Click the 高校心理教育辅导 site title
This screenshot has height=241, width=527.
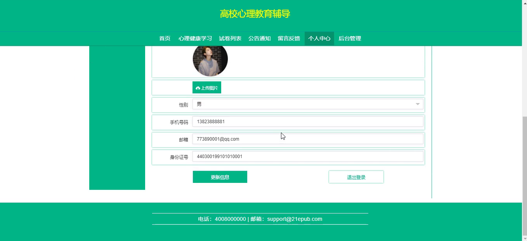255,14
